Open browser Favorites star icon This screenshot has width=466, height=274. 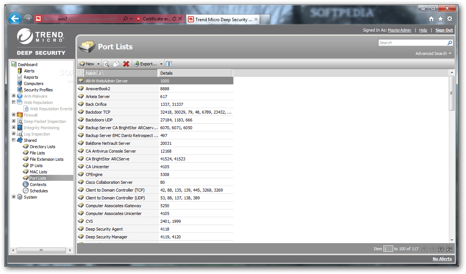click(440, 19)
